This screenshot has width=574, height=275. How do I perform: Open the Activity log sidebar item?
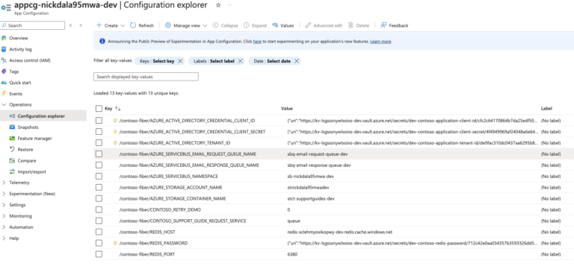20,49
